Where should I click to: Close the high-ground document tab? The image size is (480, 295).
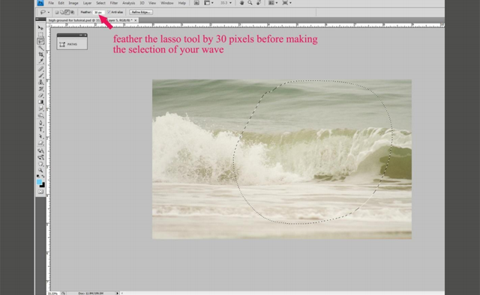[136, 20]
